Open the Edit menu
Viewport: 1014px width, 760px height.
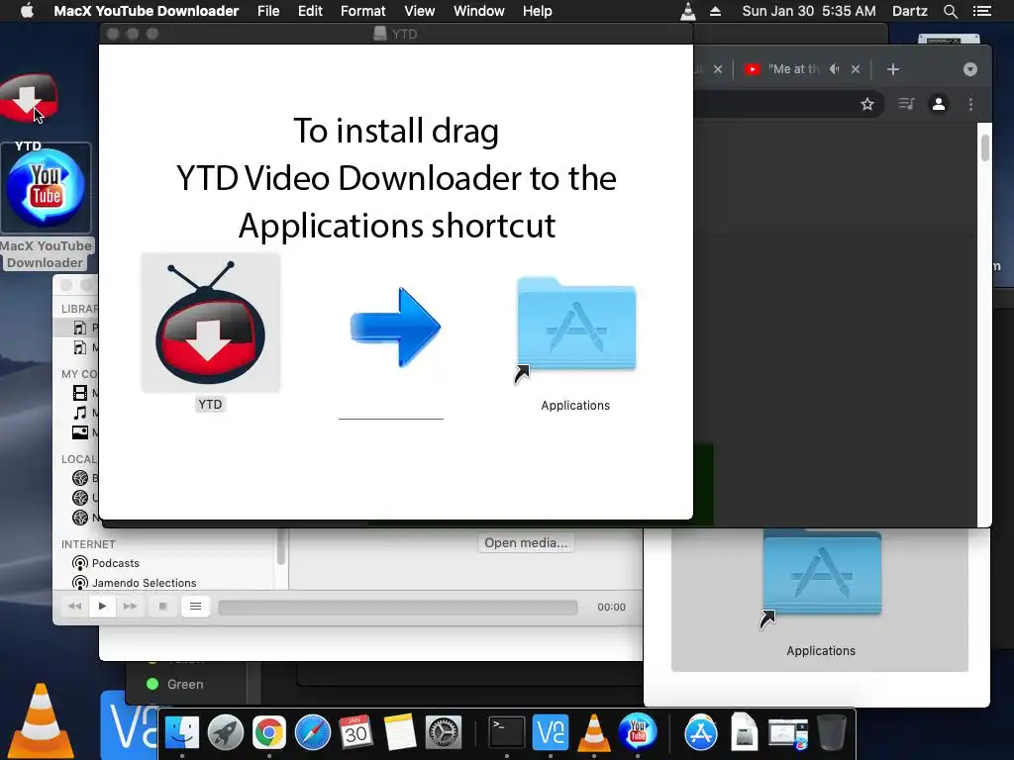click(310, 11)
